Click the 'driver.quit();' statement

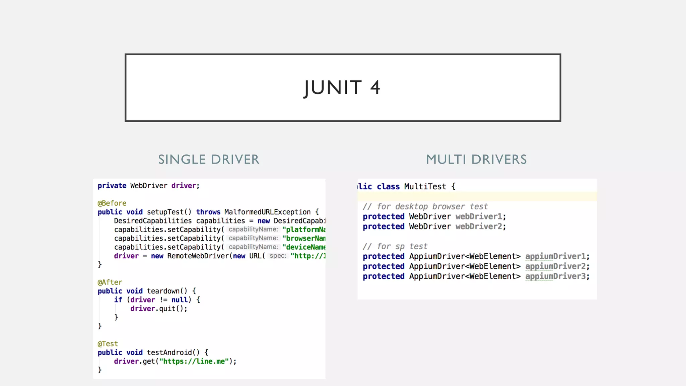159,309
